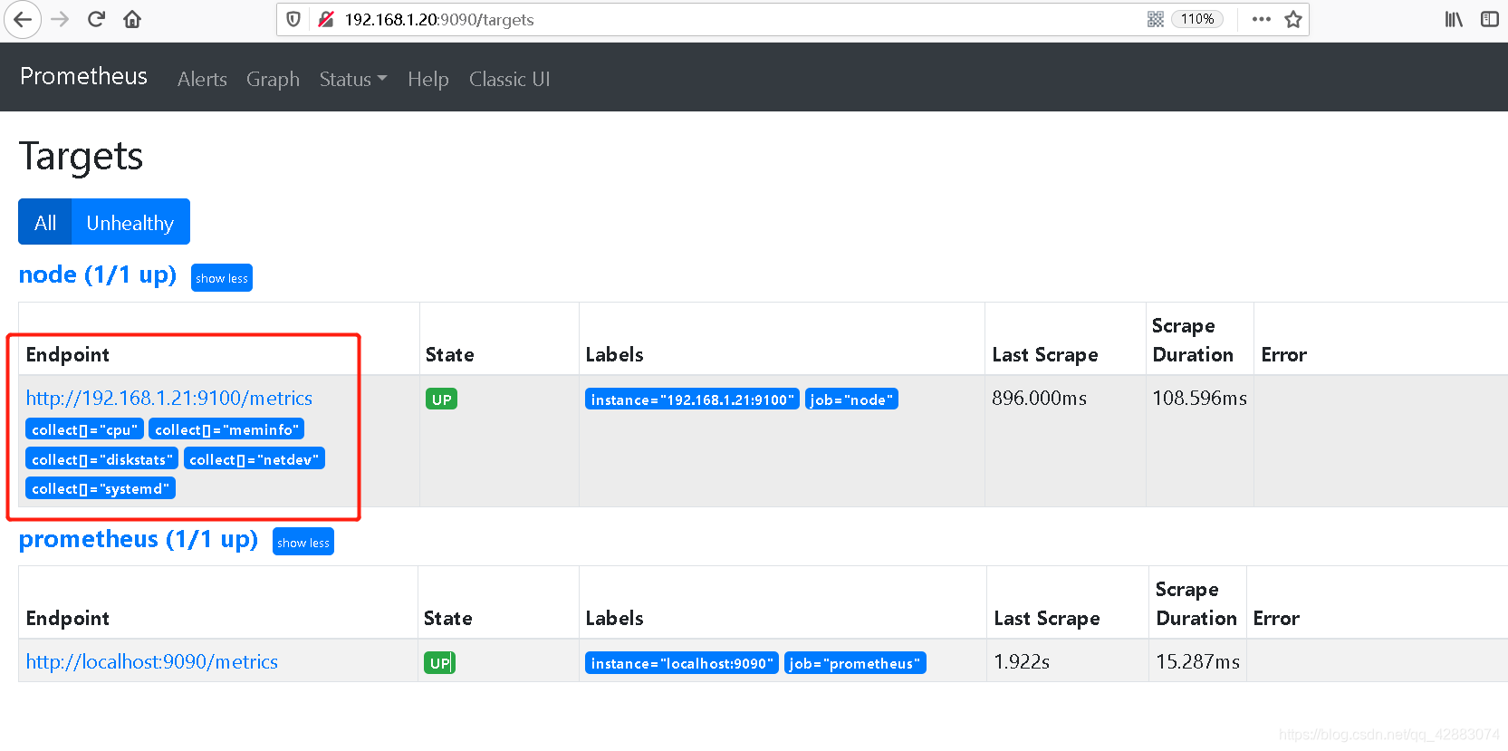Open the Help link
Viewport: 1508px width, 751px height.
point(428,79)
